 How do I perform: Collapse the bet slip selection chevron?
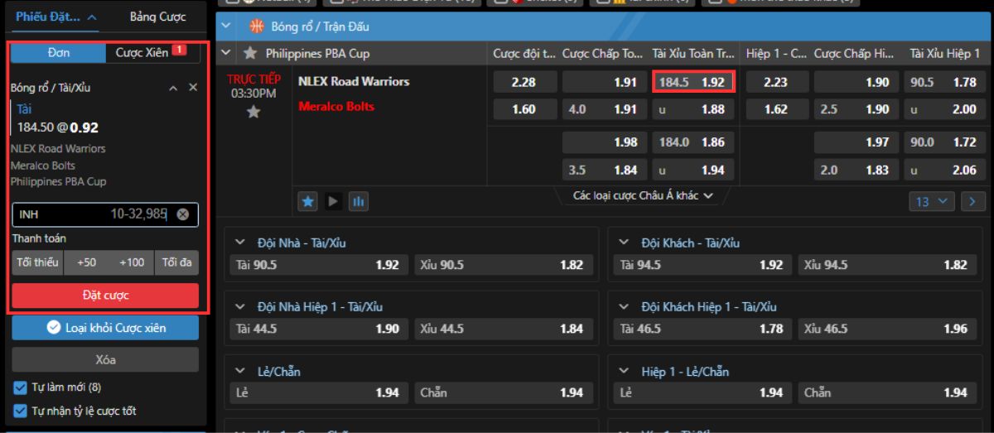coord(173,87)
